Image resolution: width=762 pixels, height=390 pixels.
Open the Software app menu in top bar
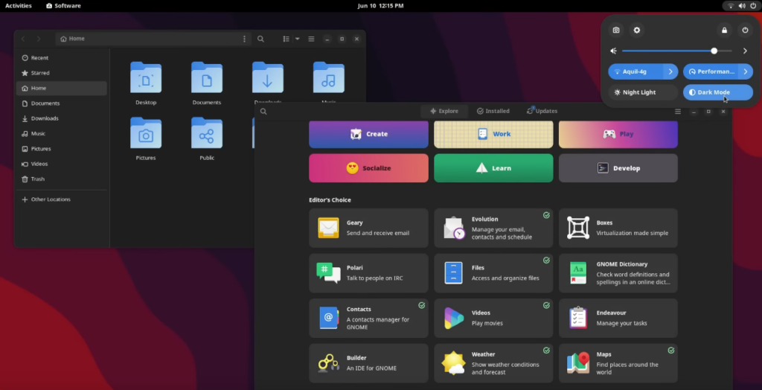[63, 6]
